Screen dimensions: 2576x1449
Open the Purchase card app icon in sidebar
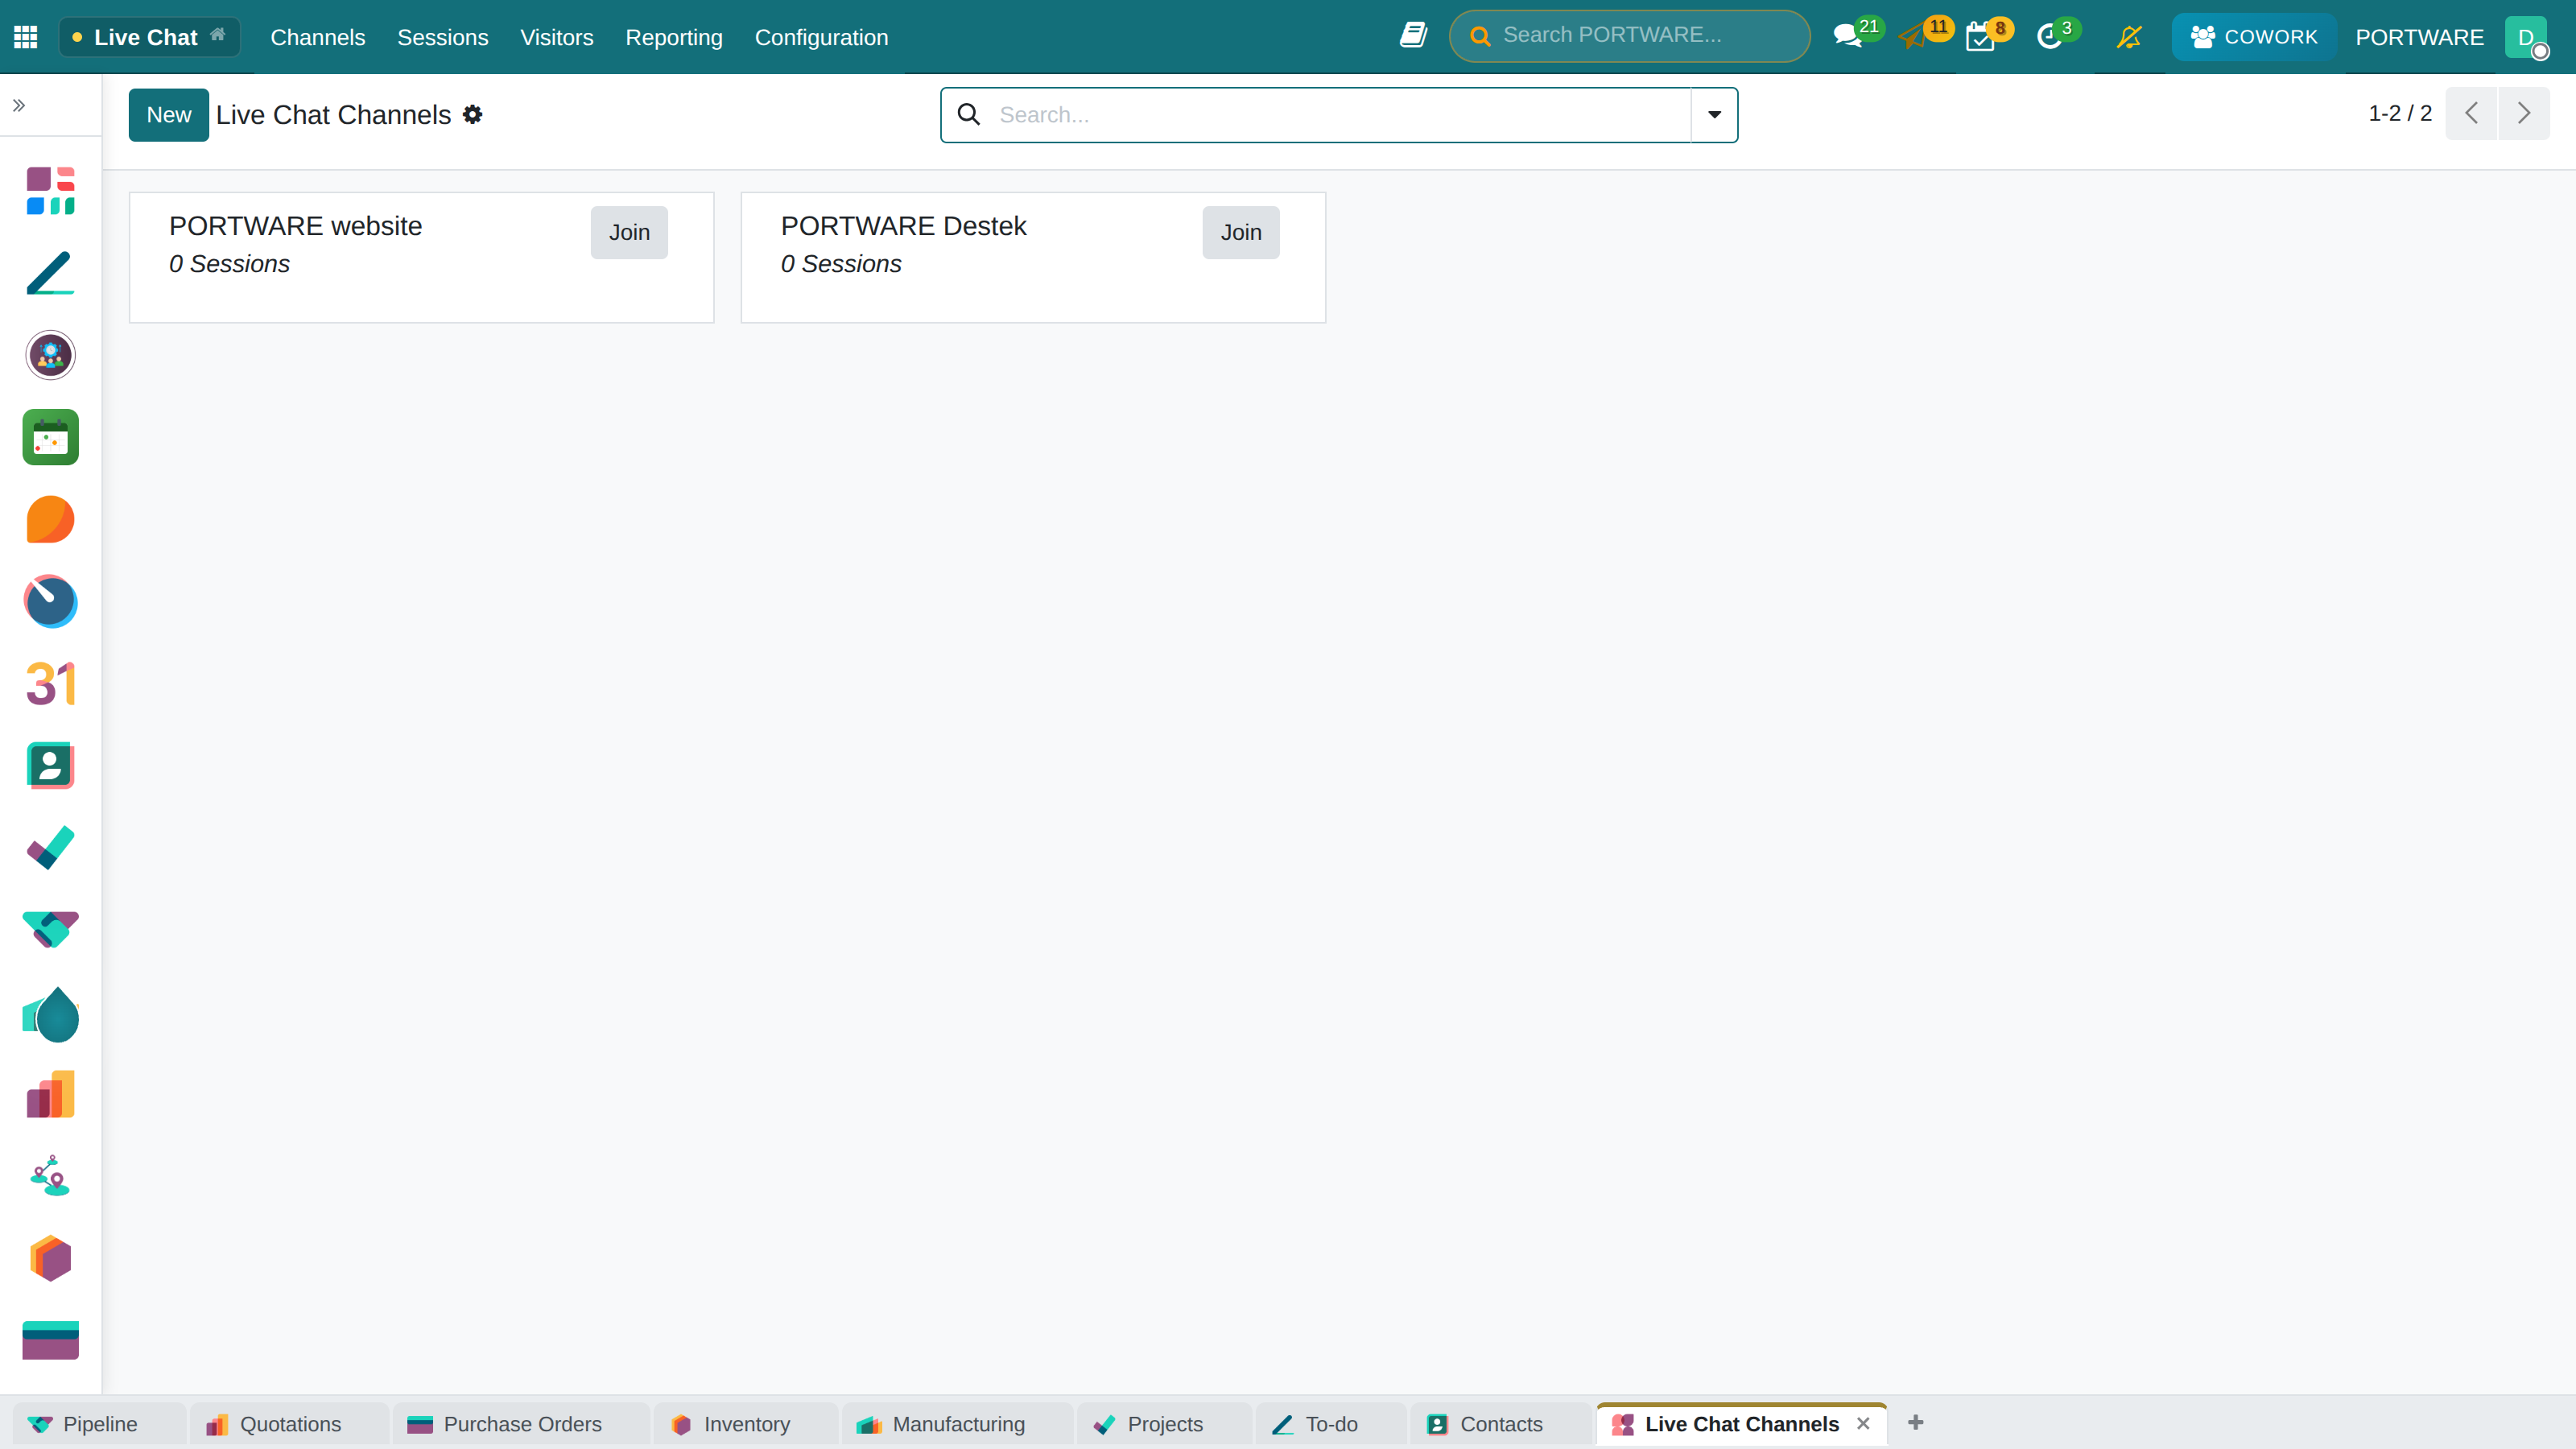(x=50, y=1340)
